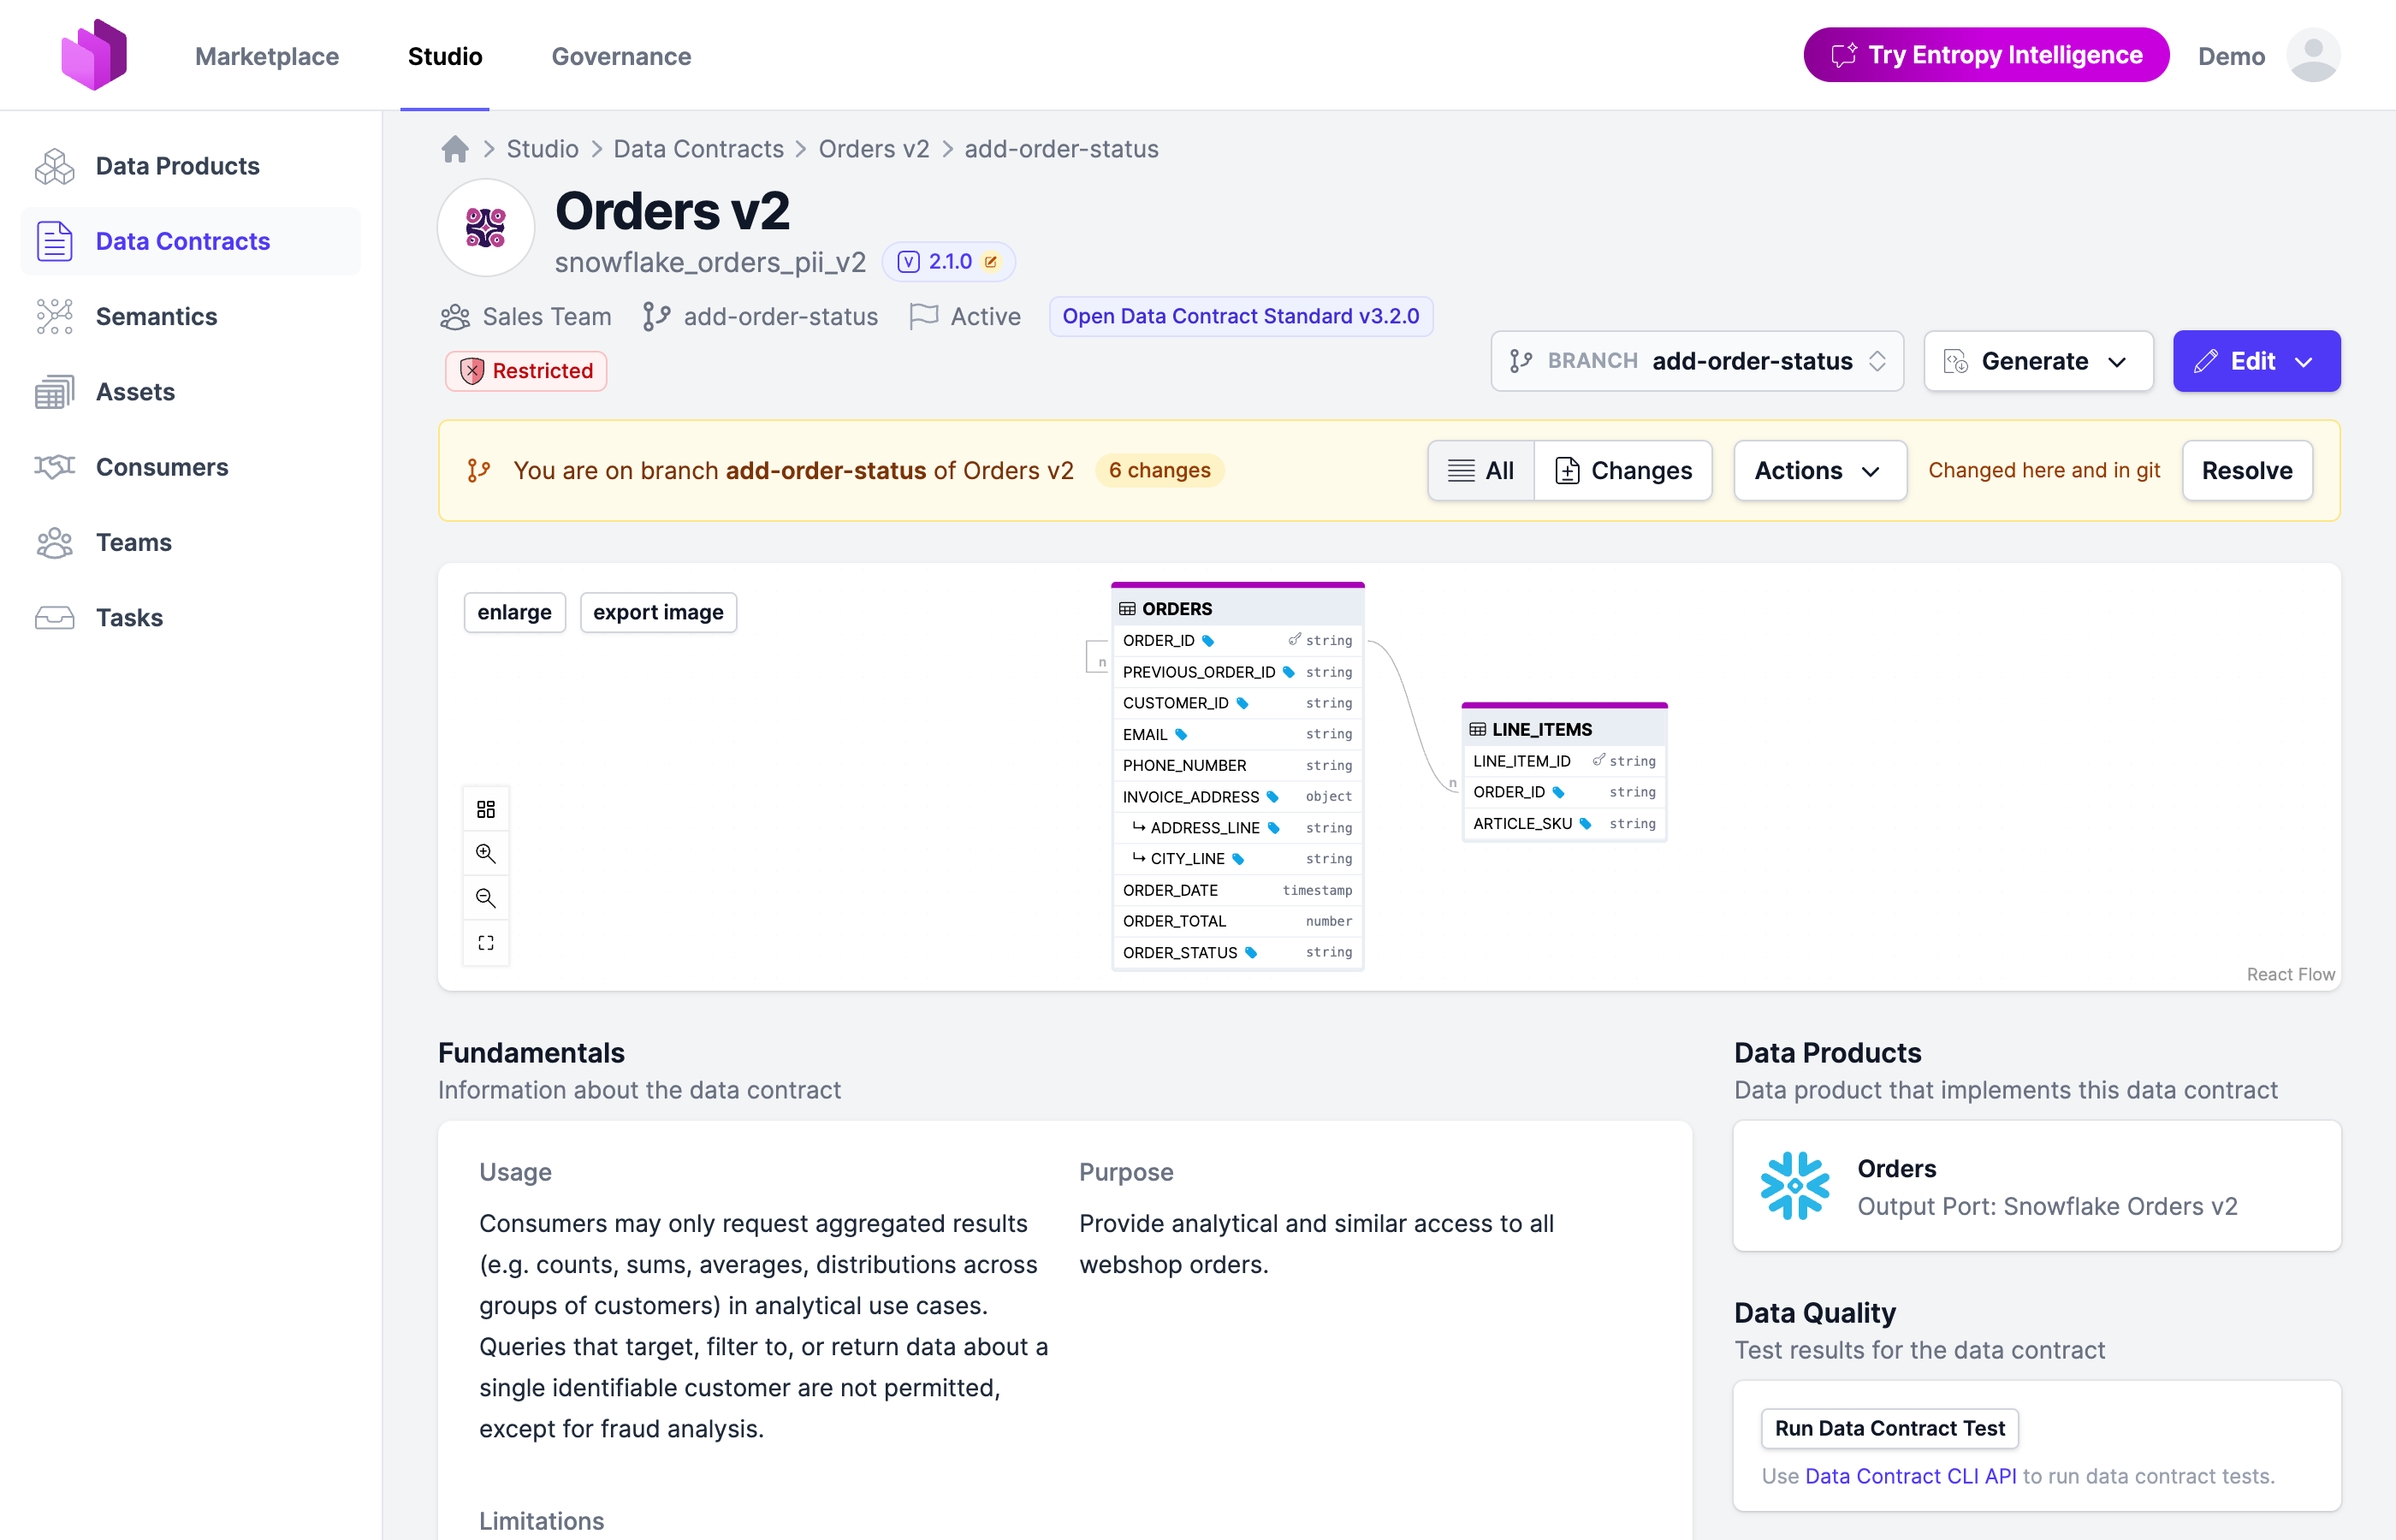Zoom in on the diagram
The height and width of the screenshot is (1540, 2396).
486,853
